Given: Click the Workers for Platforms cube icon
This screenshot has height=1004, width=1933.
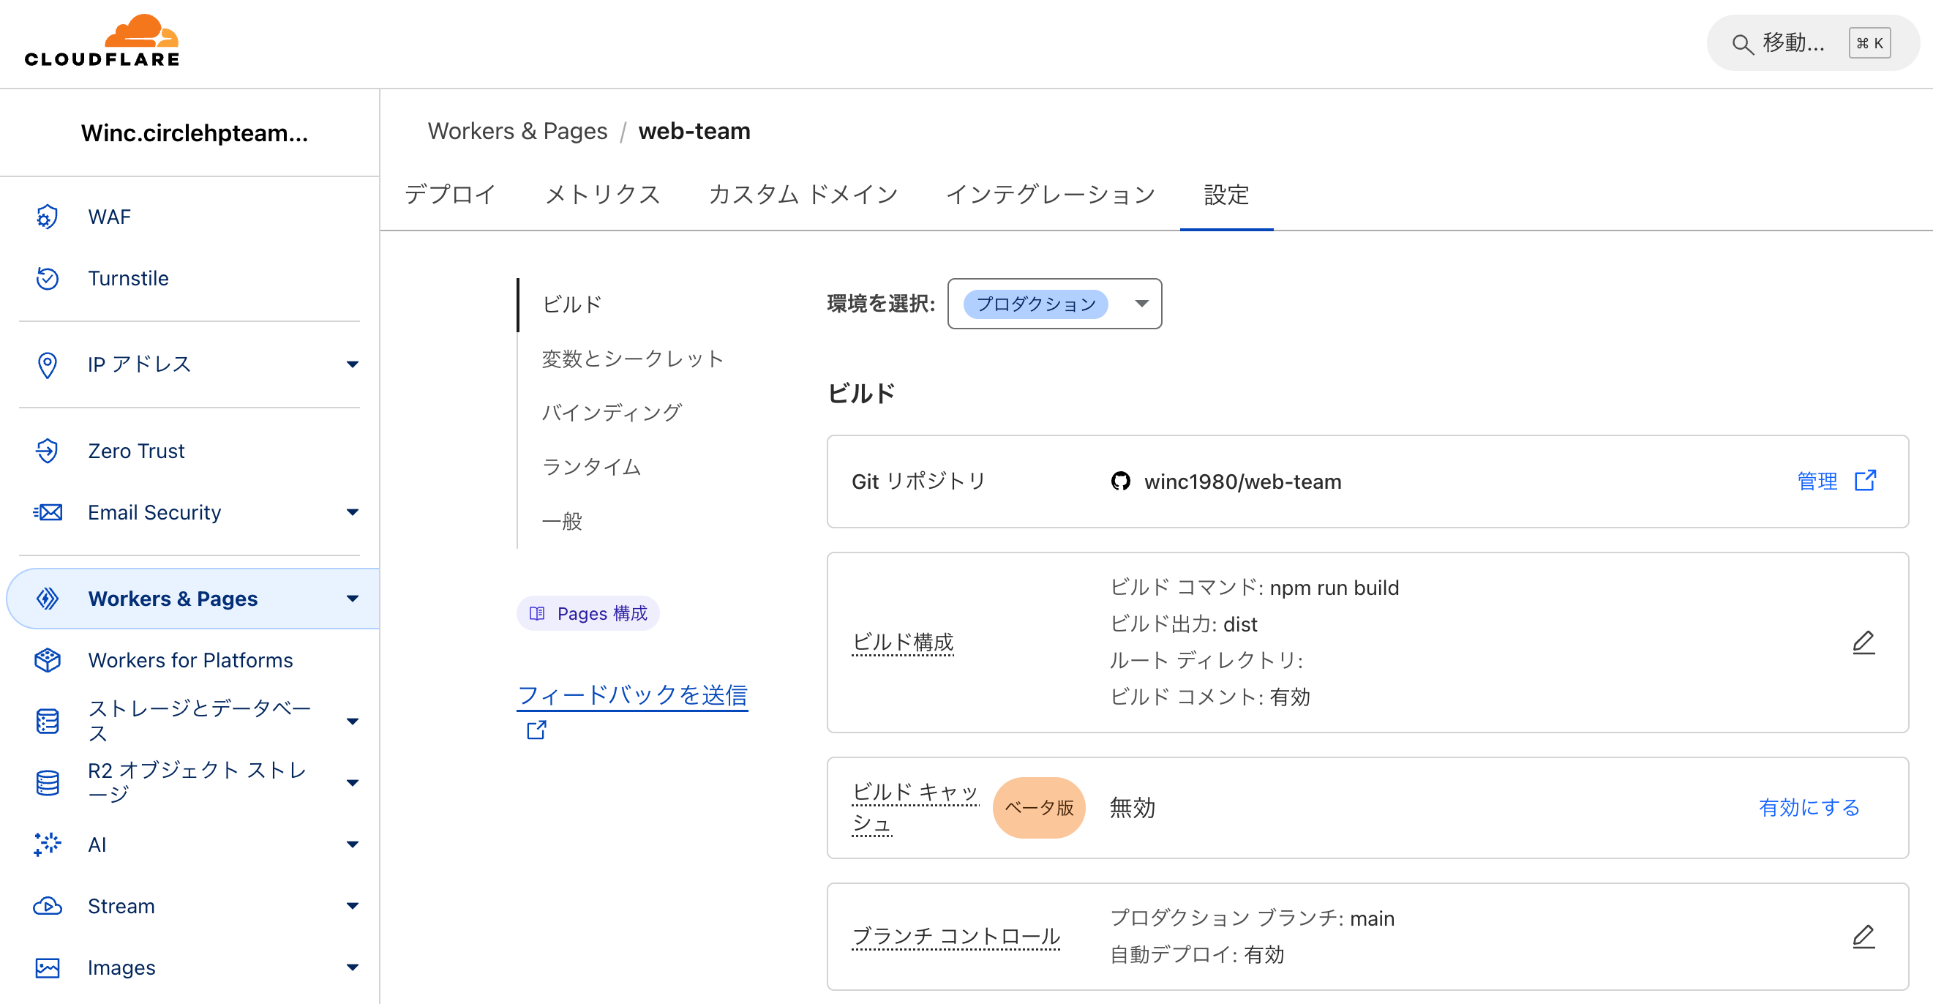Looking at the screenshot, I should coord(48,660).
